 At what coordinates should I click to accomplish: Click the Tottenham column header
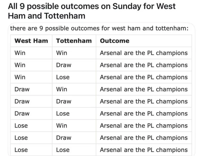pos(74,41)
